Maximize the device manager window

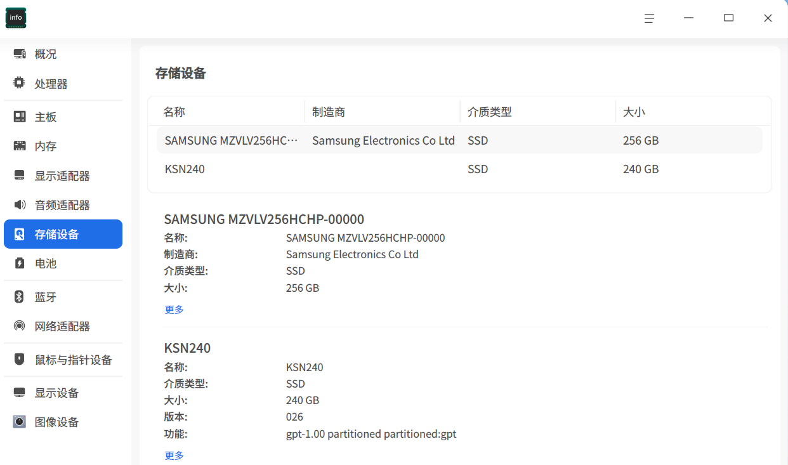[728, 18]
